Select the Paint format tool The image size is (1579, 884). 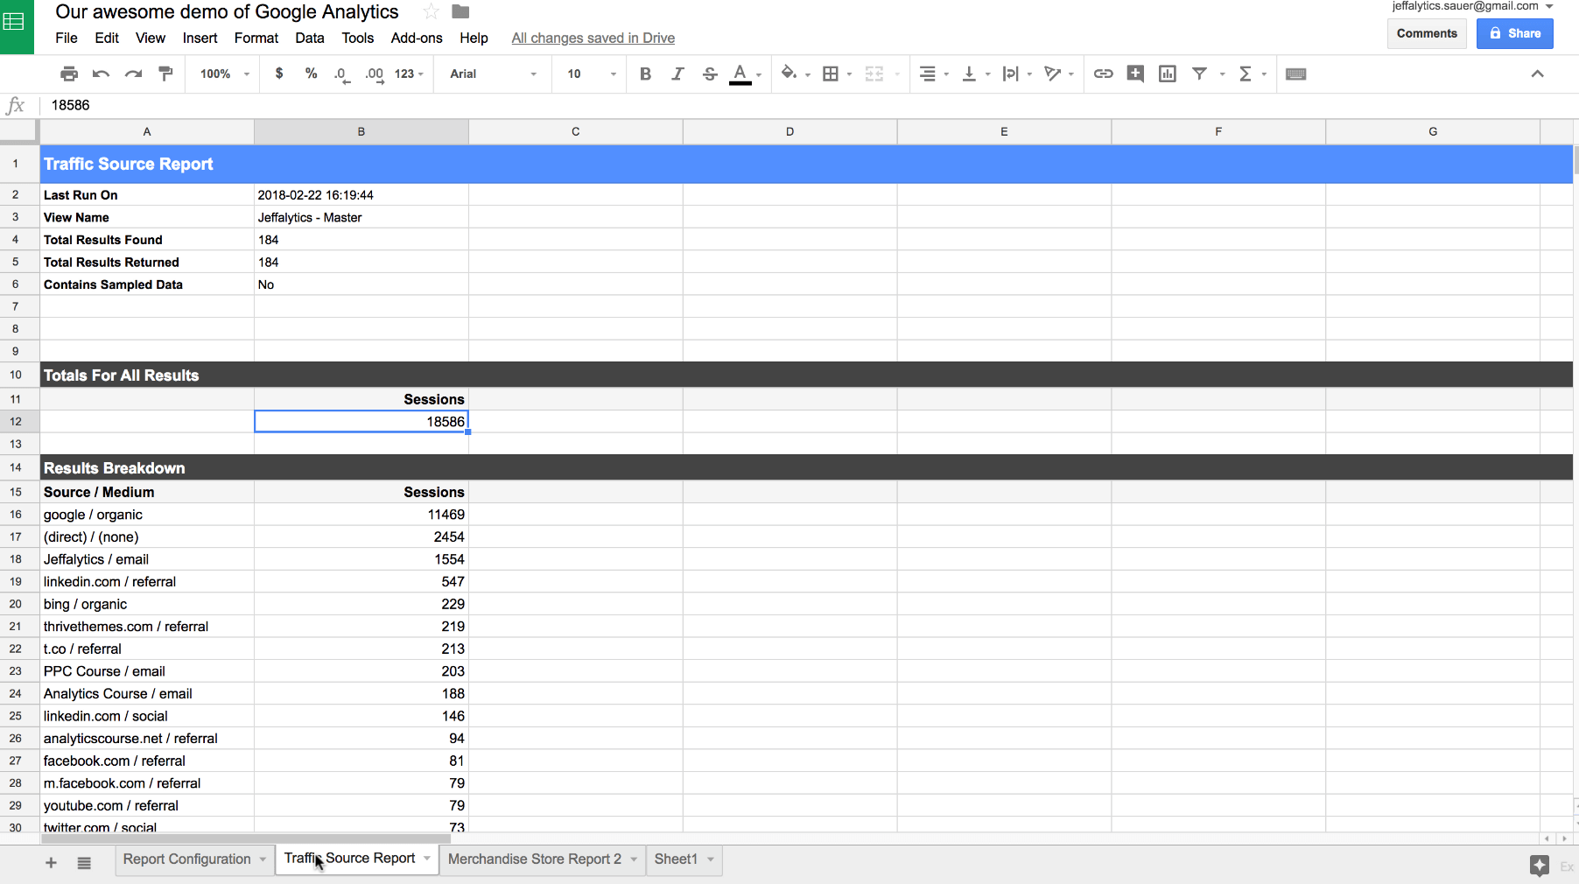tap(165, 74)
